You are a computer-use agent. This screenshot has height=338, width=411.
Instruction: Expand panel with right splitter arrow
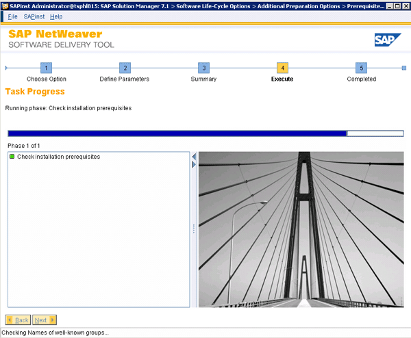click(194, 164)
